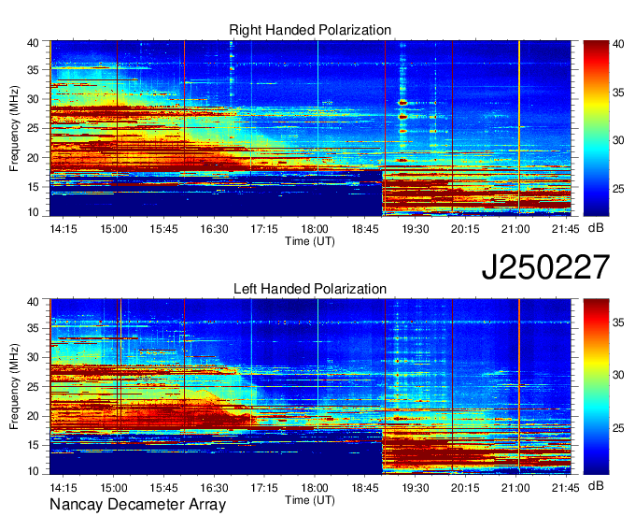
Task: Click the 18:45 tick label on lower plot
Action: (365, 488)
